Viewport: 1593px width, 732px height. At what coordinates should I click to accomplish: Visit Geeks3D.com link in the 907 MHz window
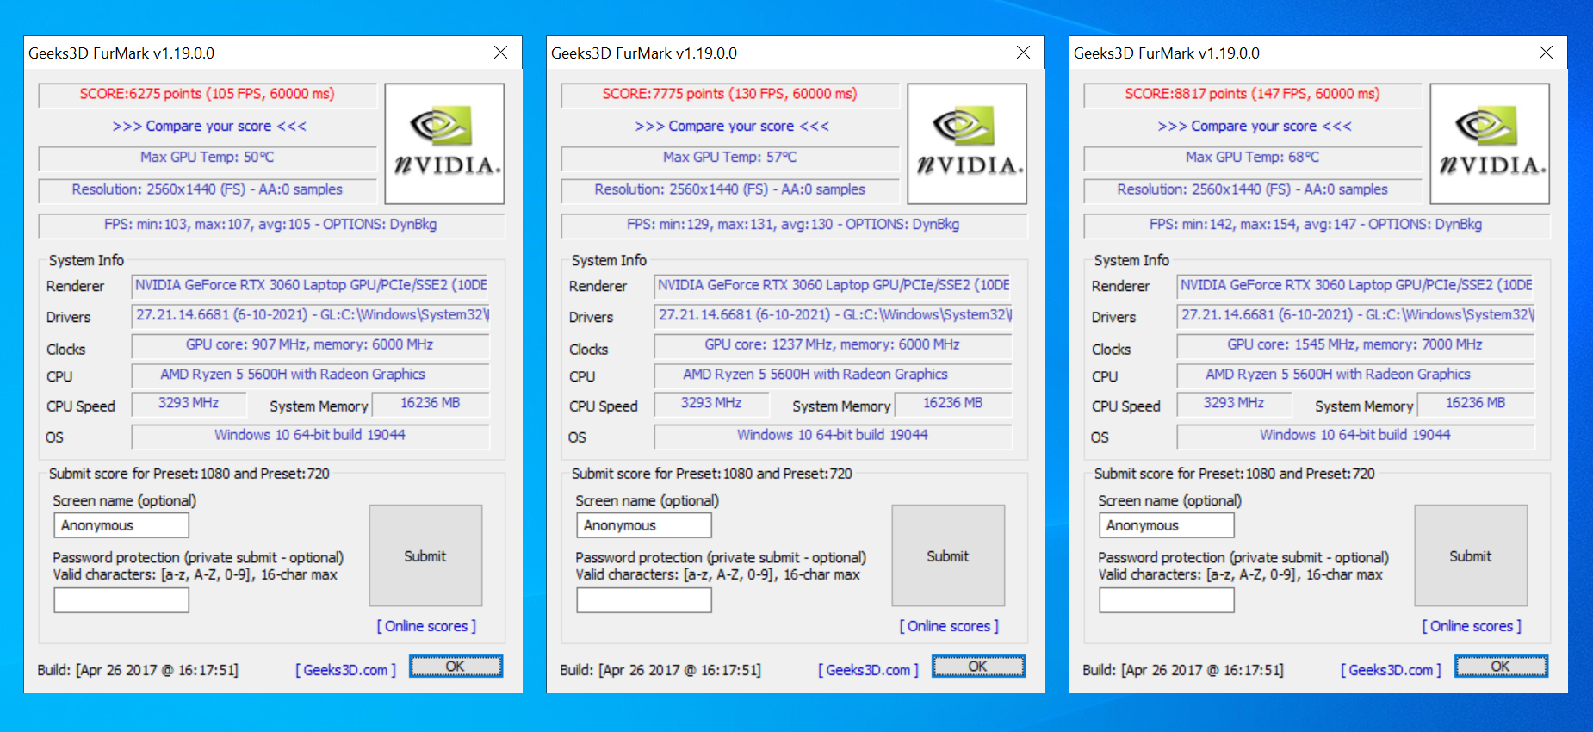[345, 670]
